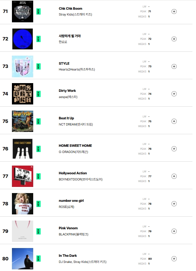Click the plus icon for number one girl
This screenshot has height=271, width=196.
(x=174, y=204)
